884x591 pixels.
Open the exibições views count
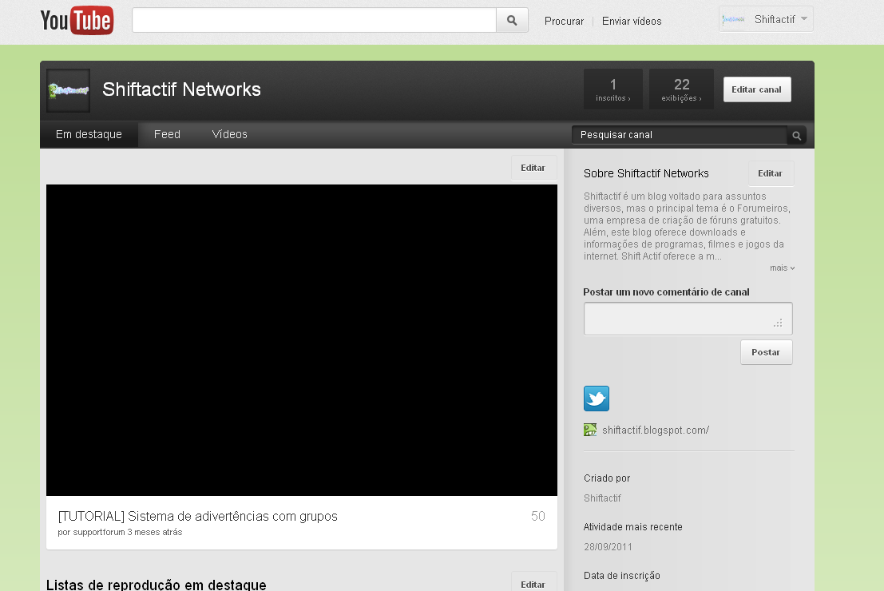pos(682,89)
